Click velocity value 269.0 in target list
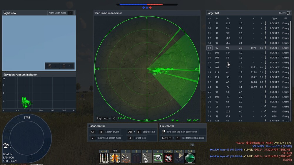Image resolution: width=294 pixels, height=165 pixels. [x=254, y=82]
